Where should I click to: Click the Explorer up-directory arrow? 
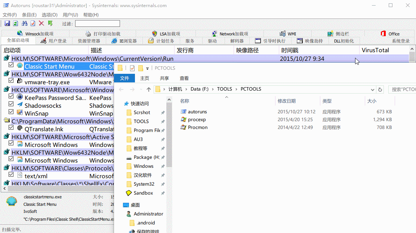149,89
